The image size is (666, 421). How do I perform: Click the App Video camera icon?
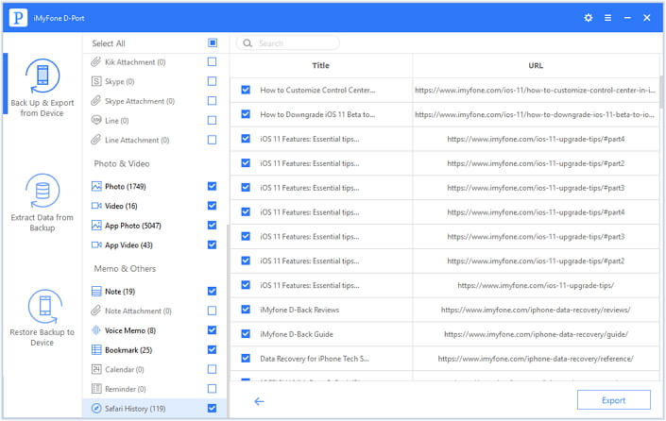[96, 244]
